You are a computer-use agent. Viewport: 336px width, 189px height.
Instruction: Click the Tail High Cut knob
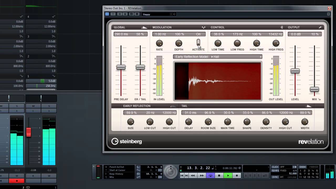pos(285,122)
